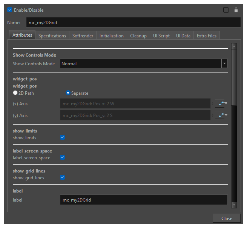Switch to the Specifications tab
247x228 pixels.
52,36
